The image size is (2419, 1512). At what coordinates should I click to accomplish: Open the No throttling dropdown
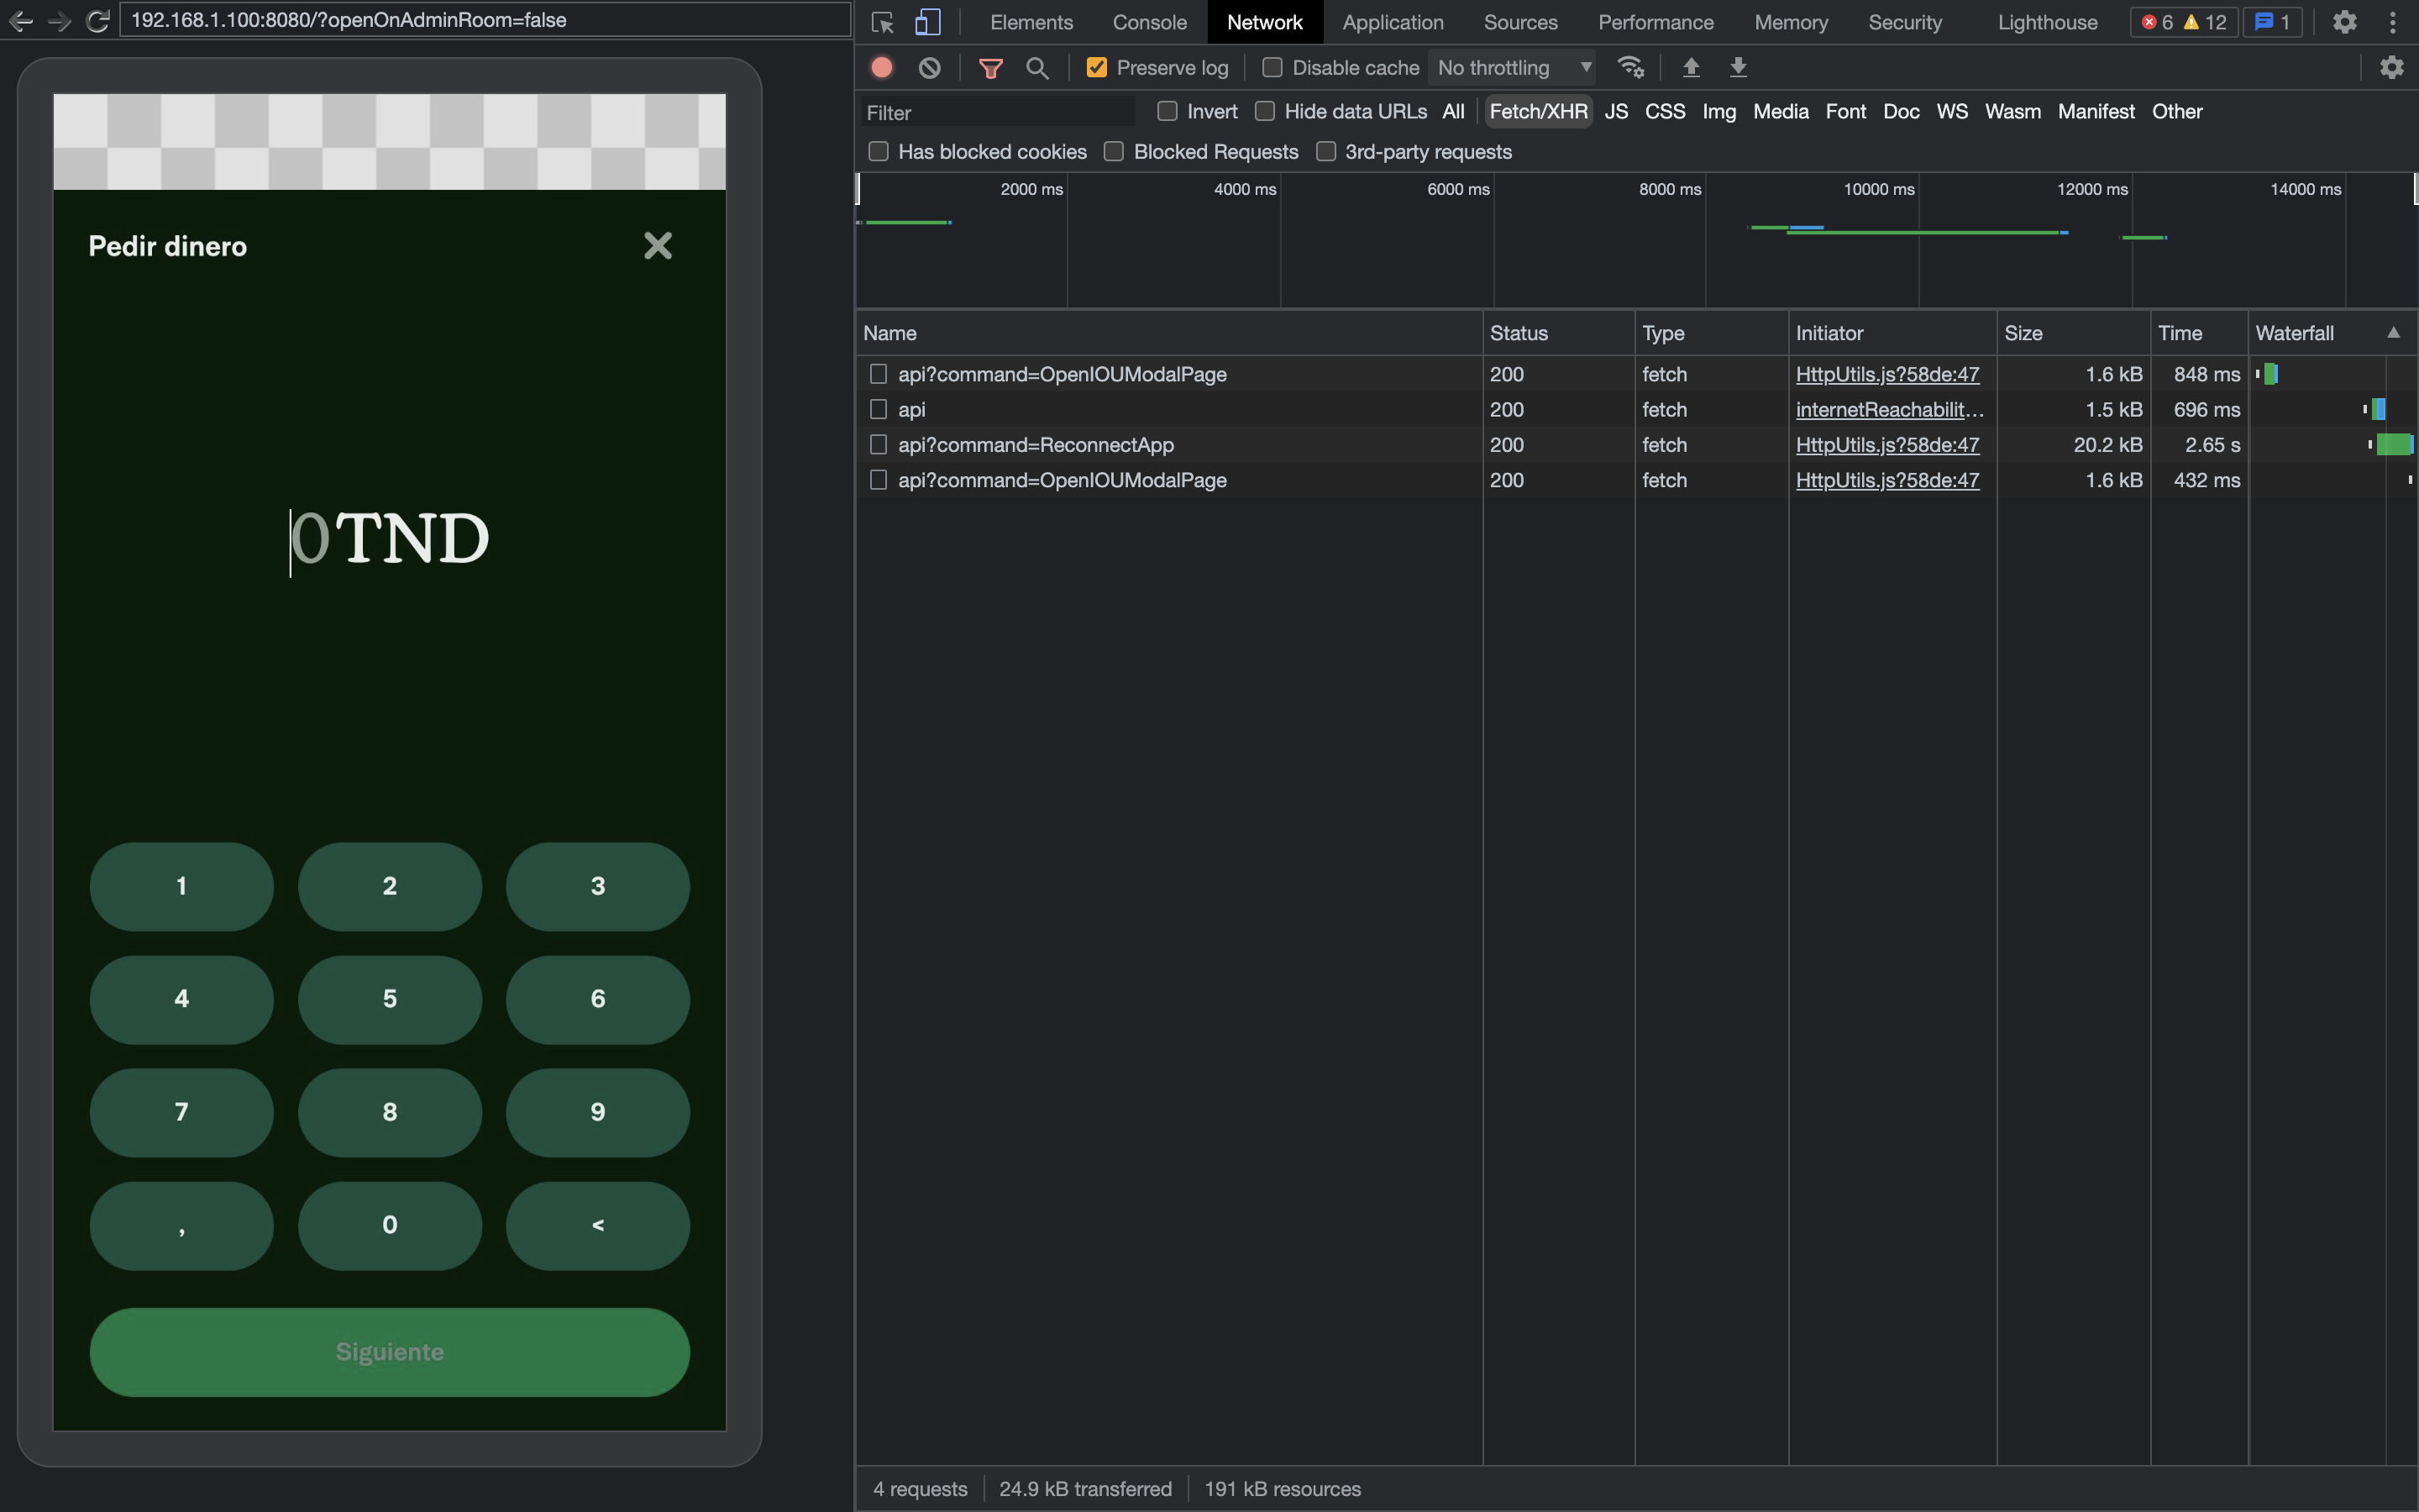coord(1514,67)
